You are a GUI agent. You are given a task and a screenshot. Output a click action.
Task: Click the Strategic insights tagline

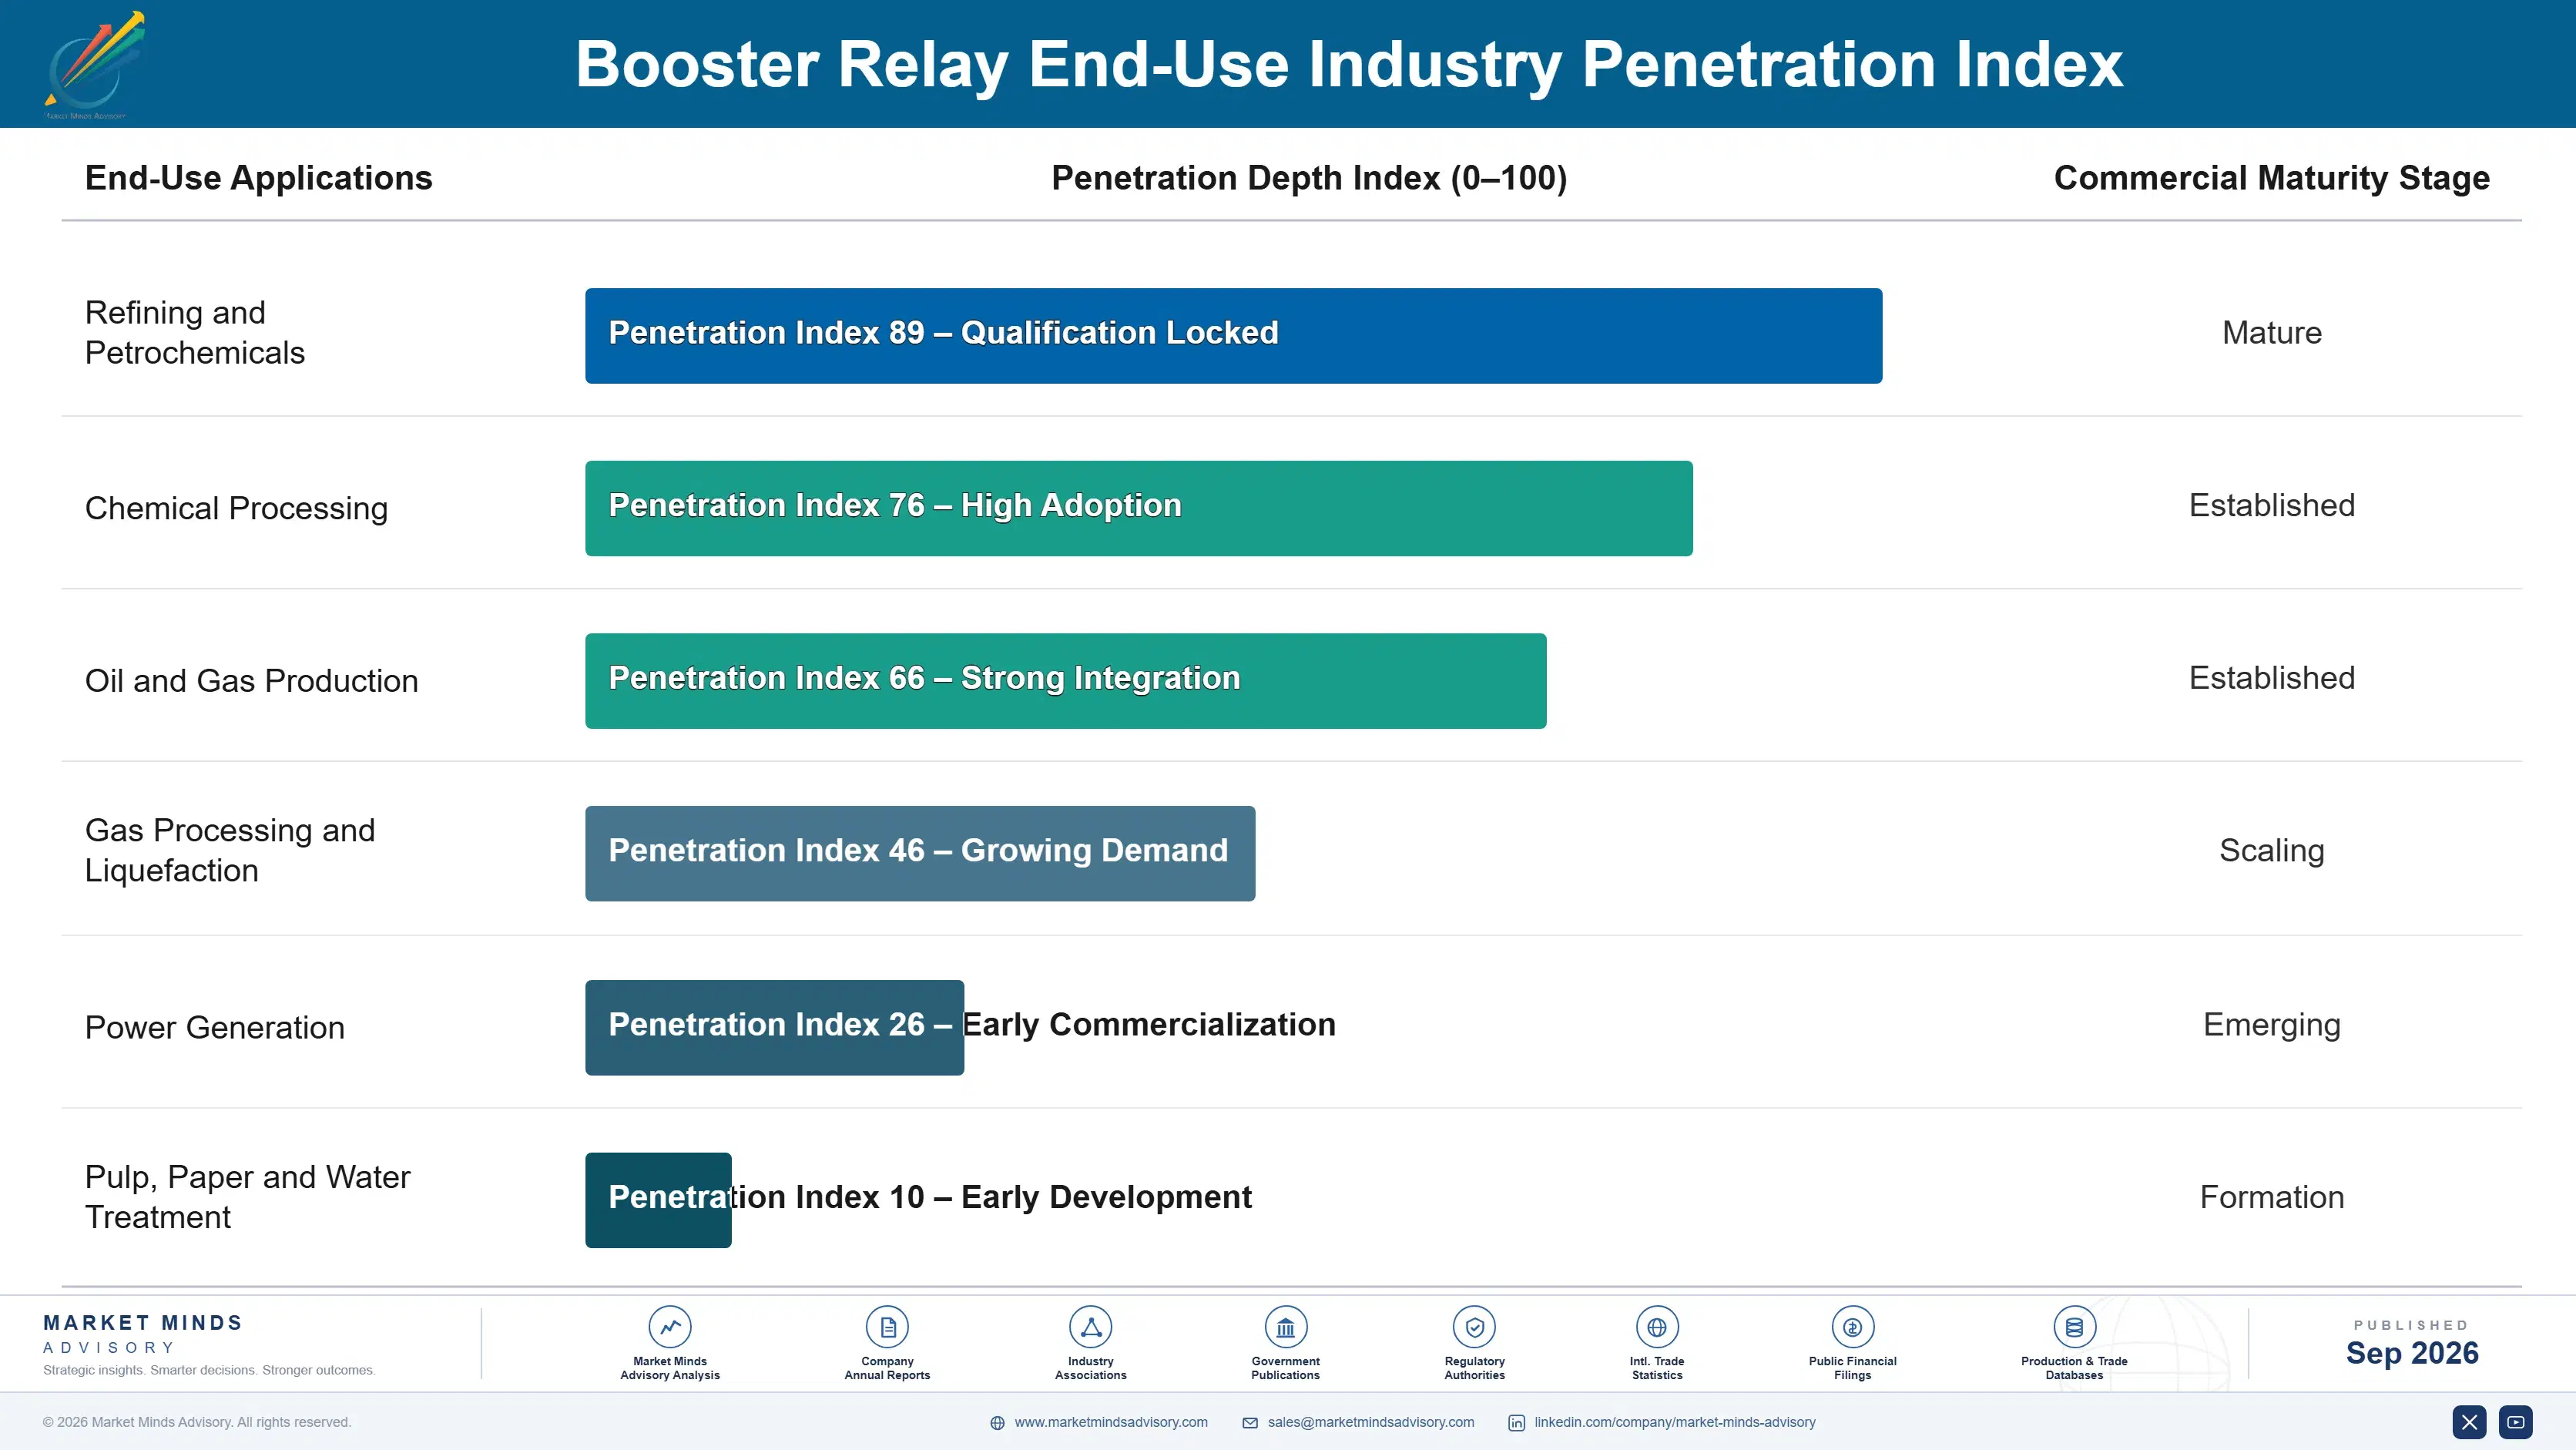[x=209, y=1370]
